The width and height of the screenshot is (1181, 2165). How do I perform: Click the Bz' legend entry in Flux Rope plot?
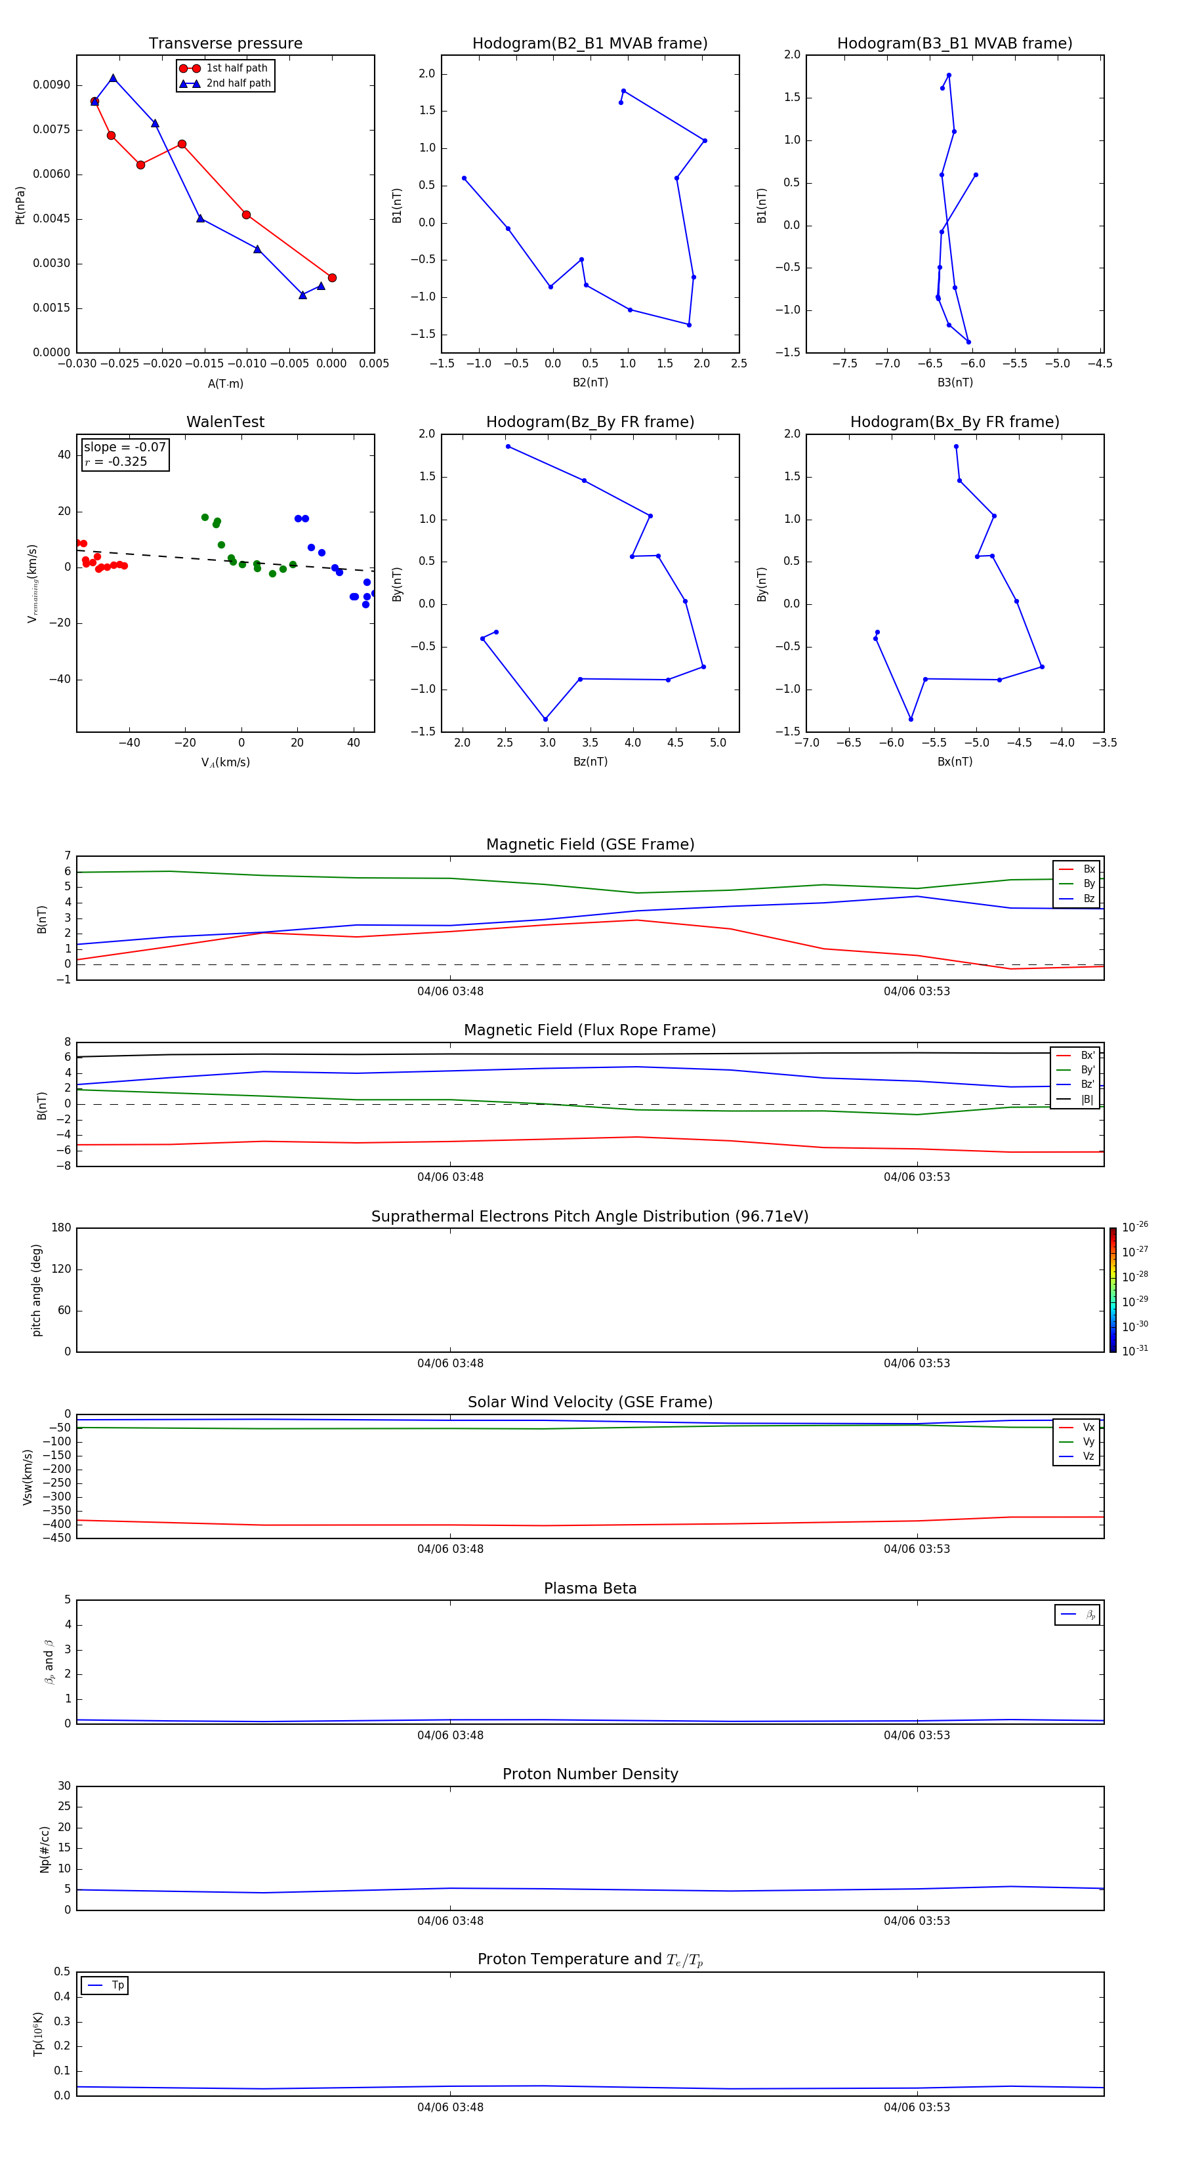[x=1075, y=1084]
